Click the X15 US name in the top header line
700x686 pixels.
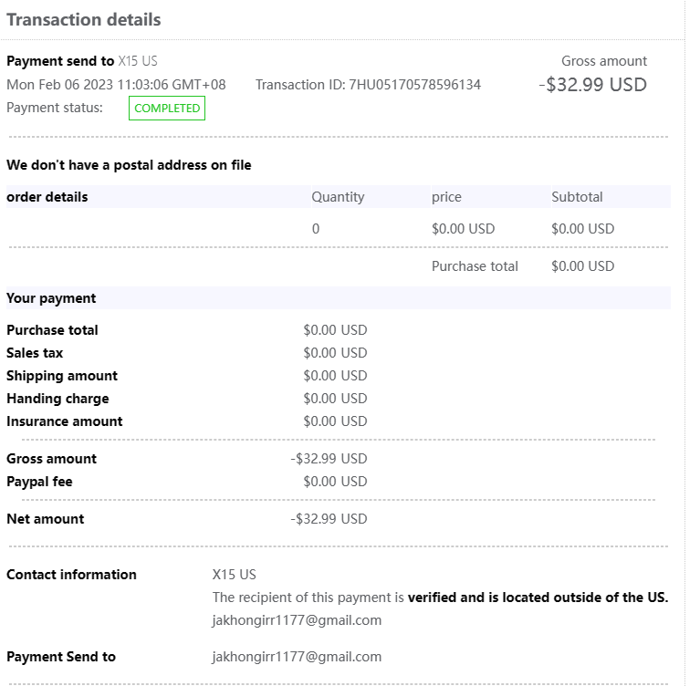tap(138, 61)
